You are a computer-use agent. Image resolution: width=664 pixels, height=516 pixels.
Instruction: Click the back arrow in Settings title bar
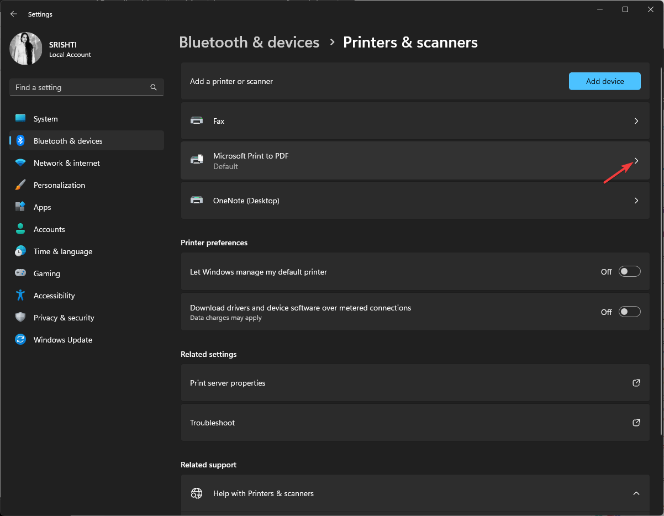coord(14,14)
